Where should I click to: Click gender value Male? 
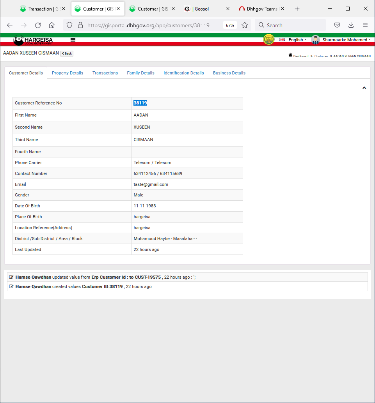138,195
